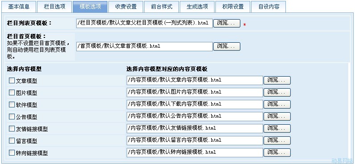Browse for 栏目列表页模板 file
This screenshot has width=355, height=164.
point(227,23)
